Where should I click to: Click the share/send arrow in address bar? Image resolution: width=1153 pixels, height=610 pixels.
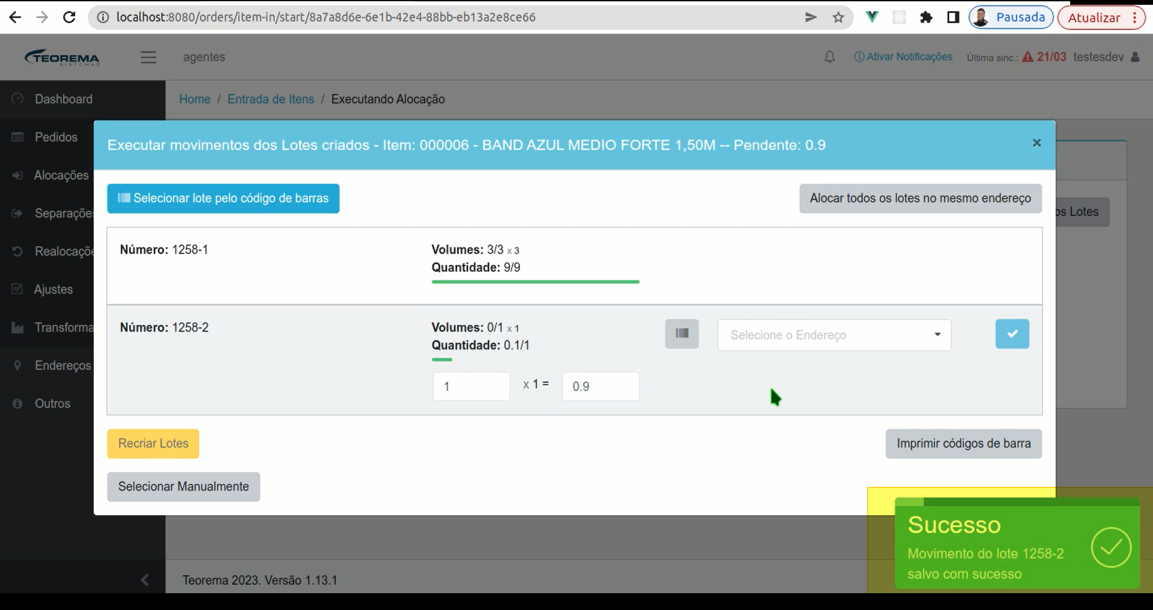click(811, 17)
